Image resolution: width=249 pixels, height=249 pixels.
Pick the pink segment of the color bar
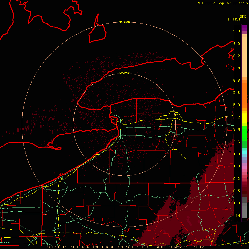(x=244, y=168)
